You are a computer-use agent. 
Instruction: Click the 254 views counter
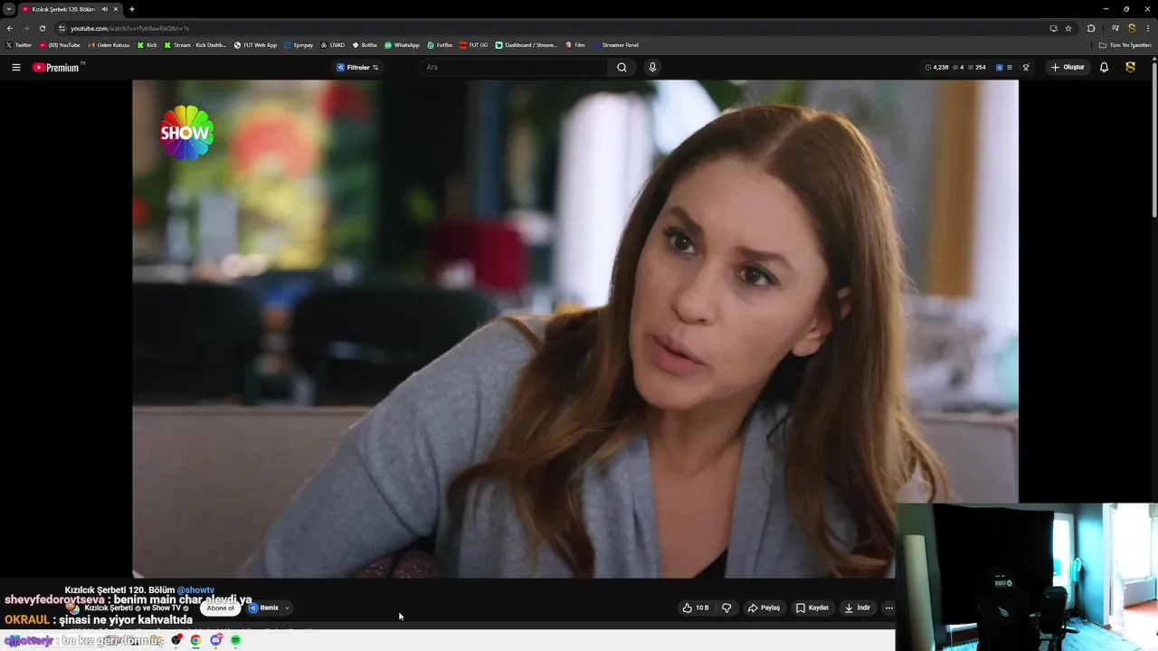[x=977, y=67]
